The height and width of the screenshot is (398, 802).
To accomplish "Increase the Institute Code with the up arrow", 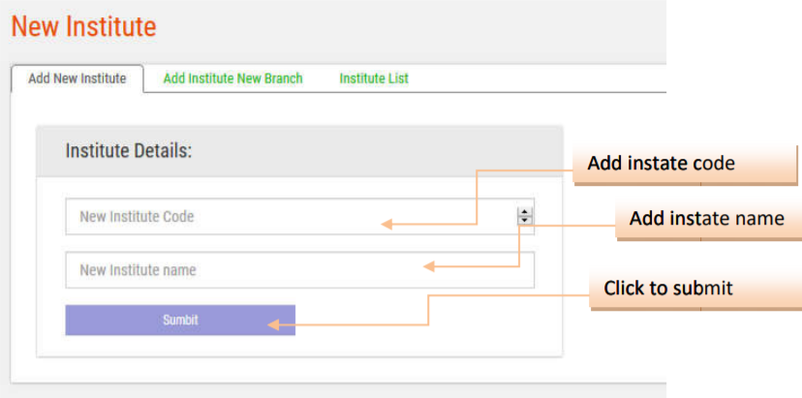I will (525, 212).
